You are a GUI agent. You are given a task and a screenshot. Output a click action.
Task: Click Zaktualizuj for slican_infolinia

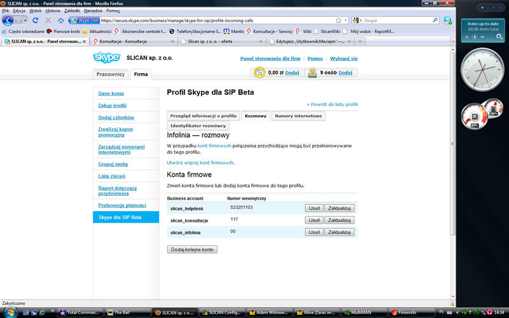[x=339, y=232]
